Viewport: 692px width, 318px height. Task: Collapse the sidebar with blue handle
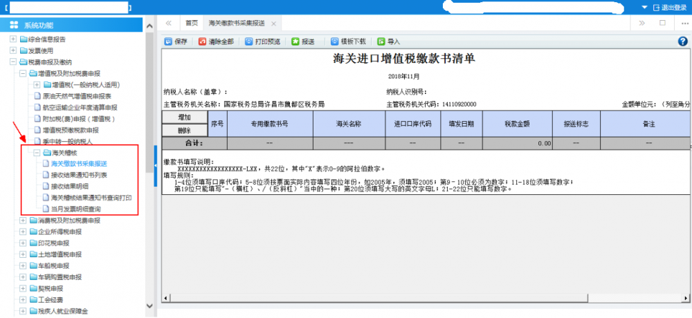click(155, 165)
